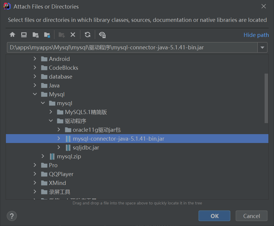The width and height of the screenshot is (274, 226).
Task: Click the Hide path link
Action: pyautogui.click(x=256, y=35)
